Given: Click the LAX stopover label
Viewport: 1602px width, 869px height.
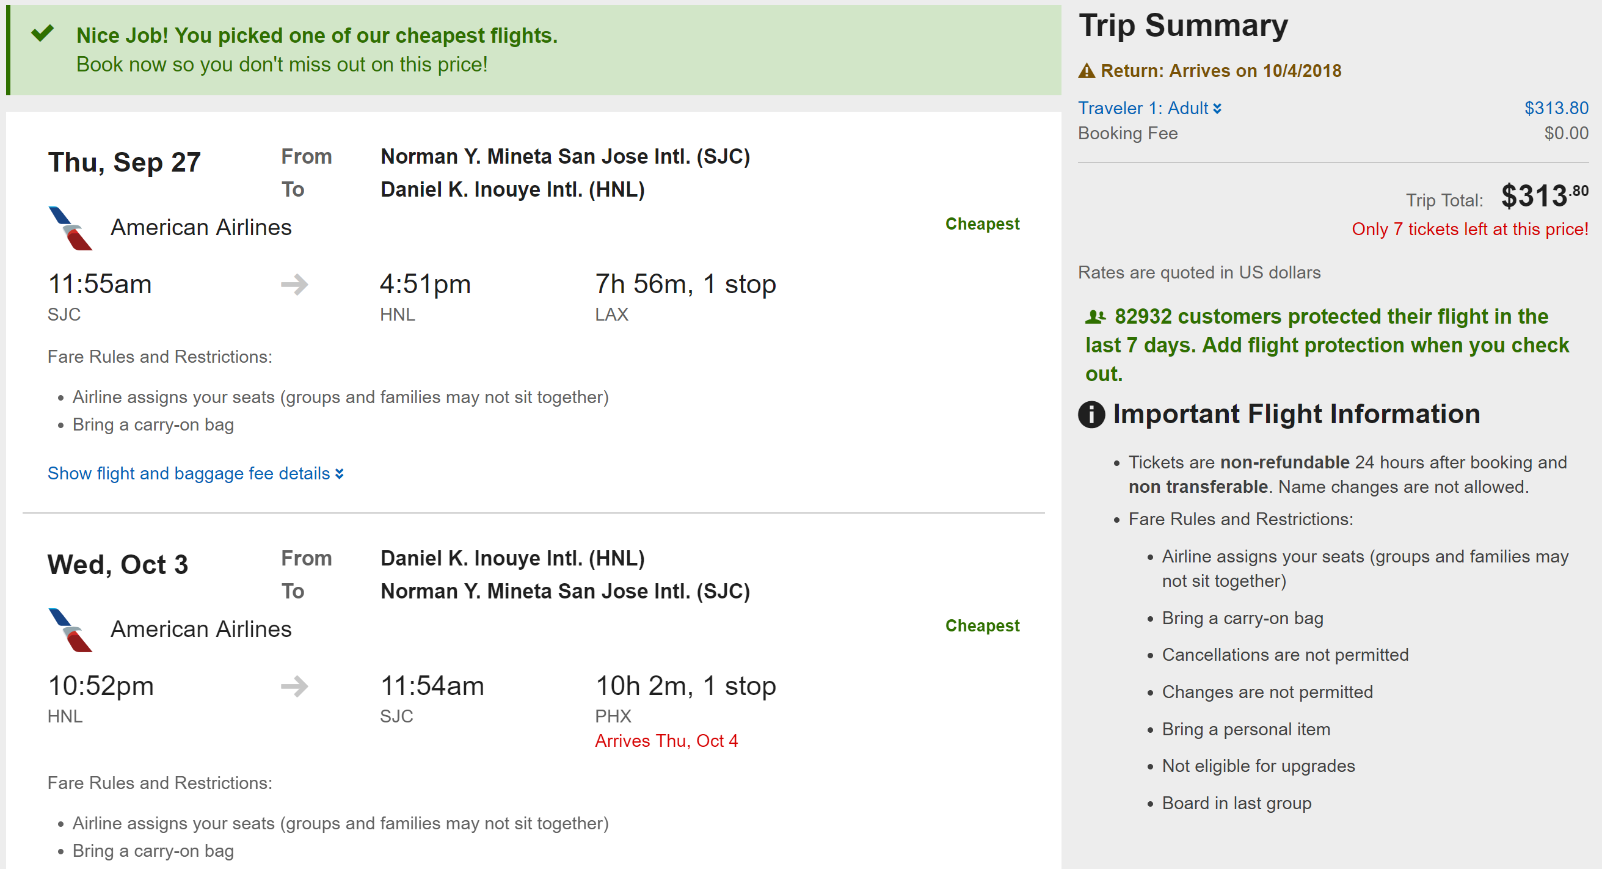Looking at the screenshot, I should tap(611, 315).
